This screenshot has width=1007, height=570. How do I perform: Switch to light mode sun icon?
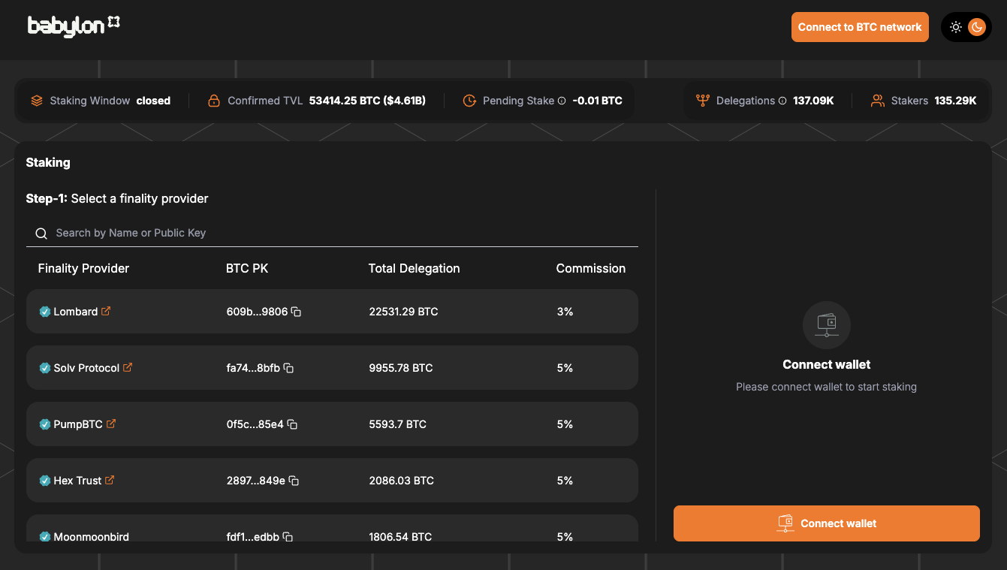point(955,27)
